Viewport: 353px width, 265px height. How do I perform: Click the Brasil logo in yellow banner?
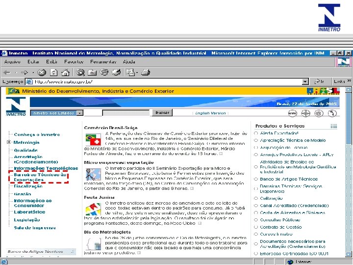(x=323, y=91)
